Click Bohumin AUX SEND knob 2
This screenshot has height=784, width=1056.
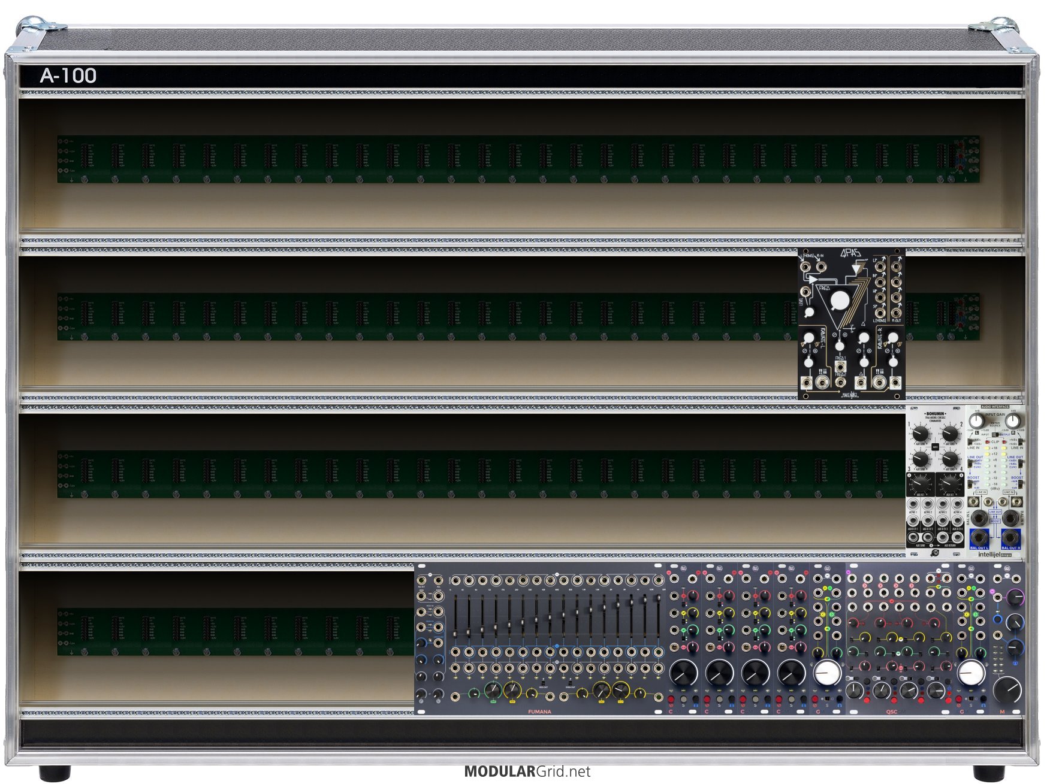point(950,432)
